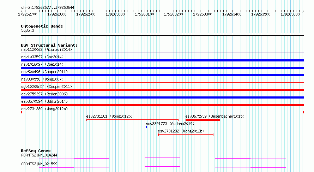Click ruler position 179263200

click(x=174, y=14)
